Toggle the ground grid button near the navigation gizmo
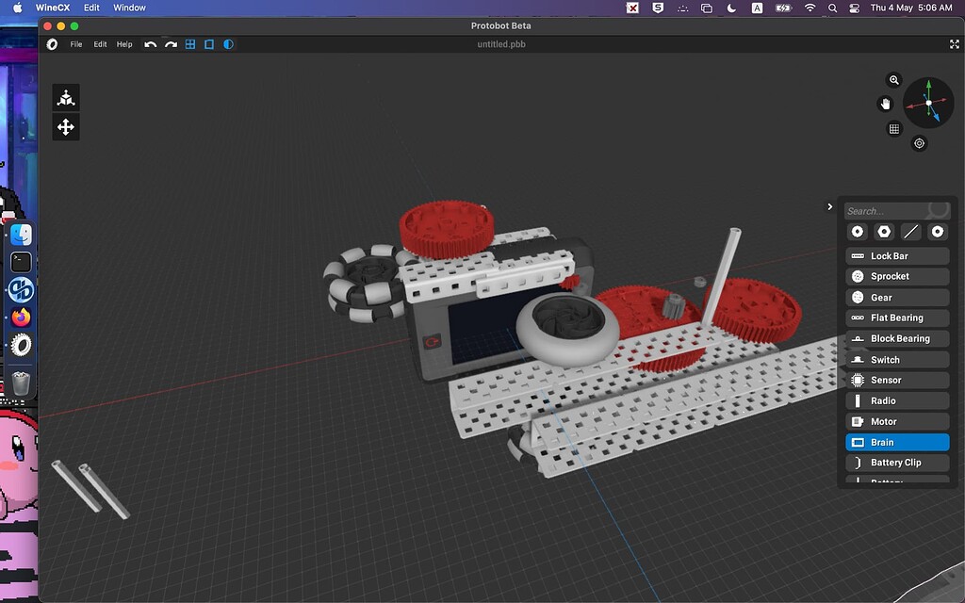965x603 pixels. pyautogui.click(x=893, y=129)
